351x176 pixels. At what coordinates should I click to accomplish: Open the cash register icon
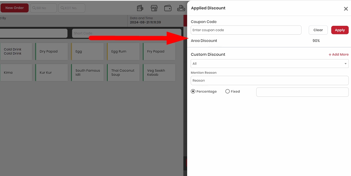(x=181, y=8)
